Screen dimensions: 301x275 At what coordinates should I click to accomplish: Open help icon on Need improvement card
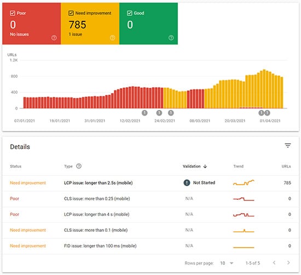113,38
